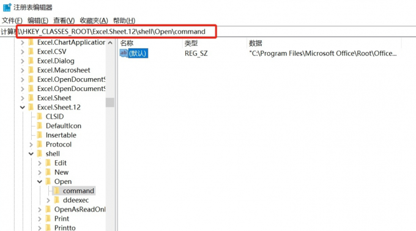Image resolution: width=416 pixels, height=231 pixels.
Task: Open the 文件(F) menu
Action: coord(12,20)
